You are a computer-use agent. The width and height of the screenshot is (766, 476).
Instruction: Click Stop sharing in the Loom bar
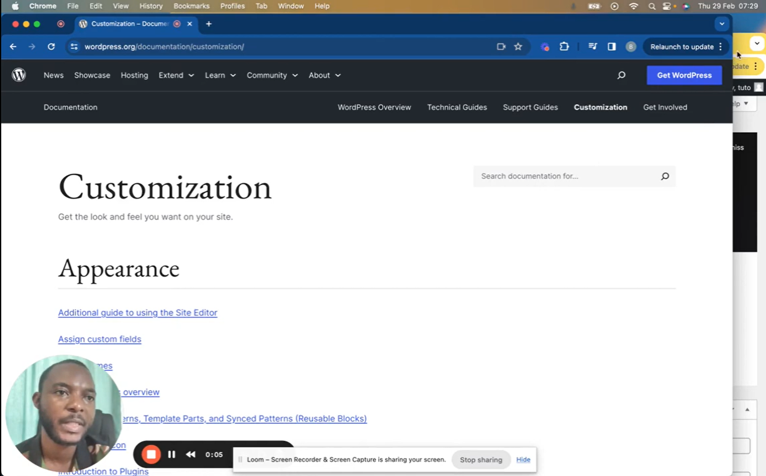click(481, 460)
